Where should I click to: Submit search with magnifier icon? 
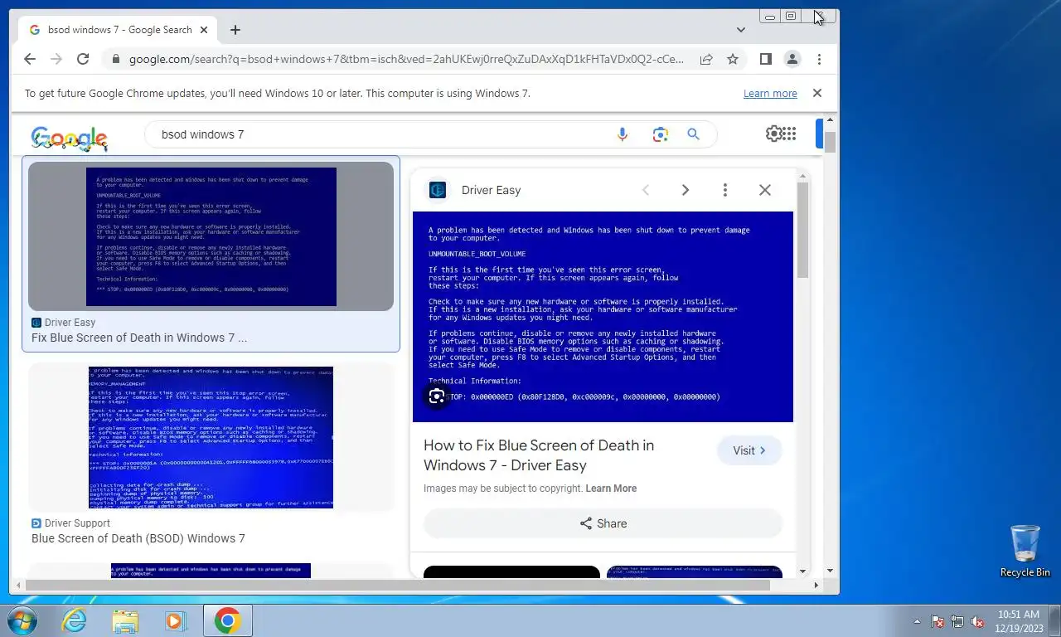(694, 134)
